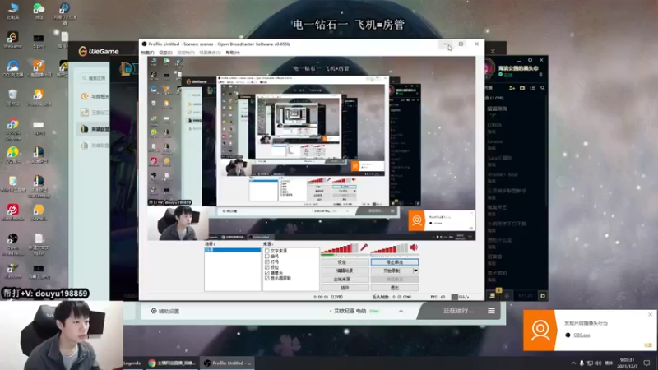Click orange camera icon in notification popup
The image size is (658, 370).
[540, 331]
